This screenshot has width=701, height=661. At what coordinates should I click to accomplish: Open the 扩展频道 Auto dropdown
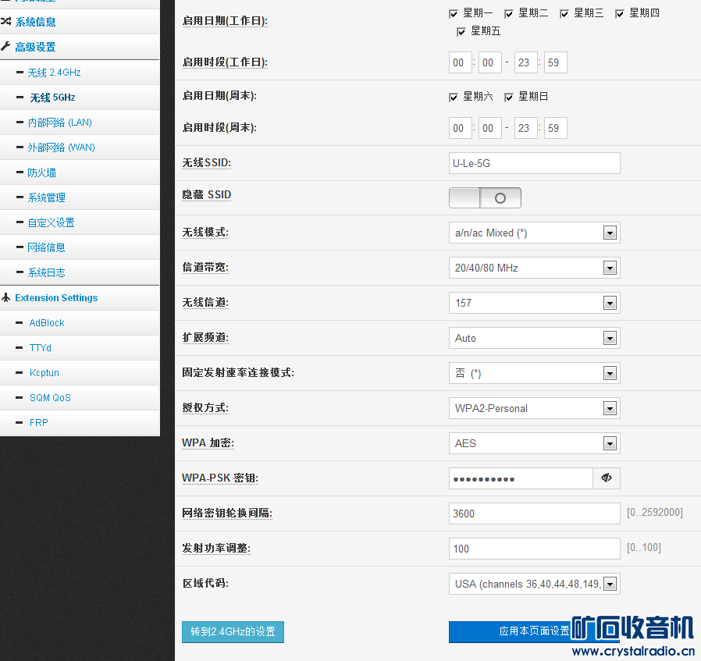click(x=534, y=338)
